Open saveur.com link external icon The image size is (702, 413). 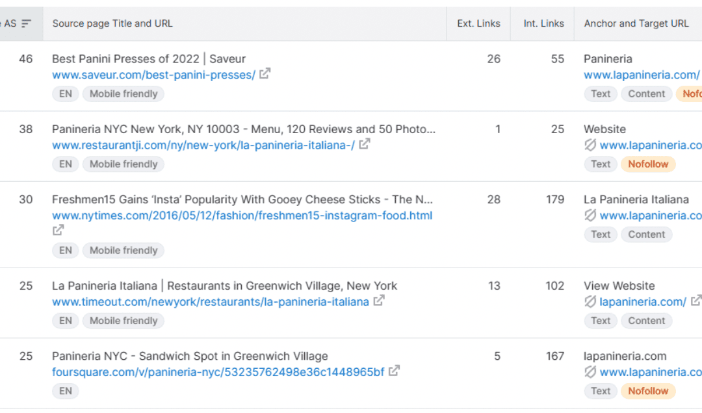pyautogui.click(x=265, y=73)
